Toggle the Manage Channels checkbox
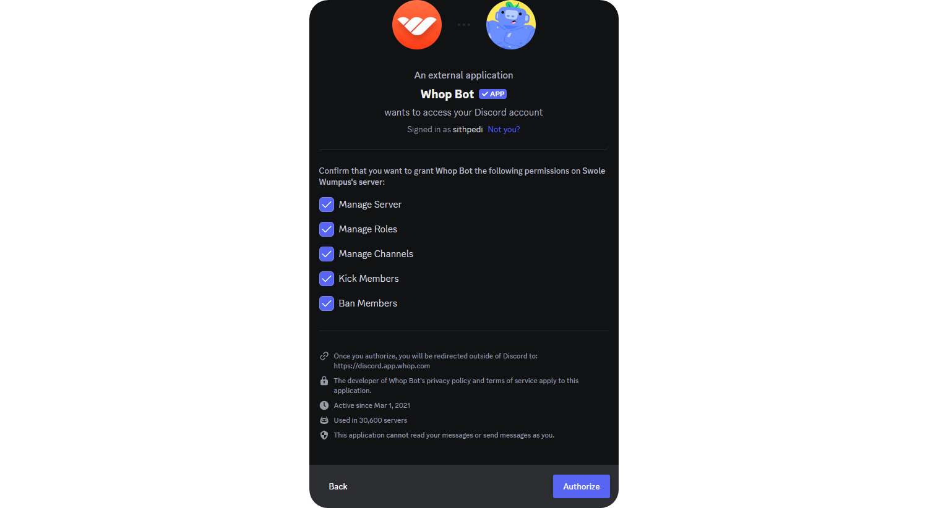928x508 pixels. point(326,253)
